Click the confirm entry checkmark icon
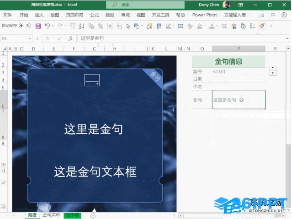 59,38
